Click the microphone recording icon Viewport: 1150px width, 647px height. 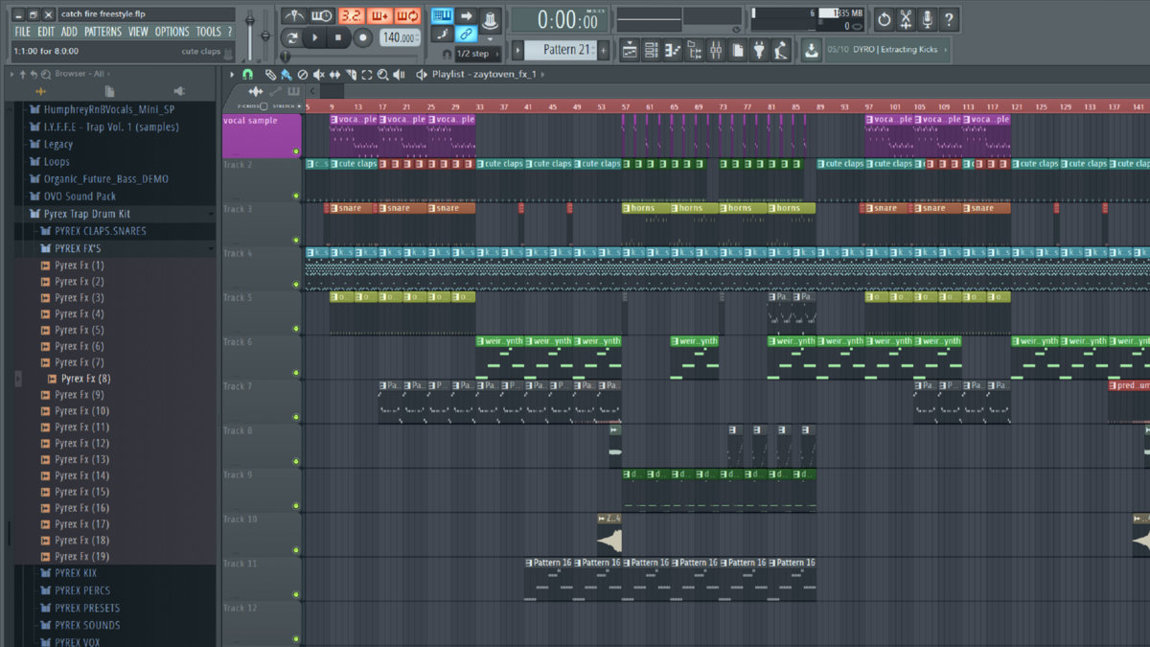(x=927, y=19)
